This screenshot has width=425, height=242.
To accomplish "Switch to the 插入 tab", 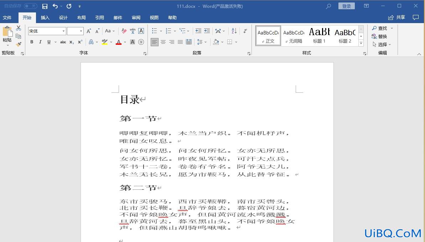I will click(x=45, y=17).
